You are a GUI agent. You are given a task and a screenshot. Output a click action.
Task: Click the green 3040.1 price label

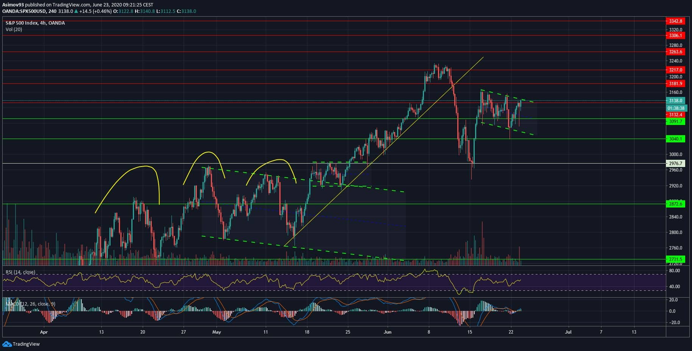pyautogui.click(x=675, y=139)
